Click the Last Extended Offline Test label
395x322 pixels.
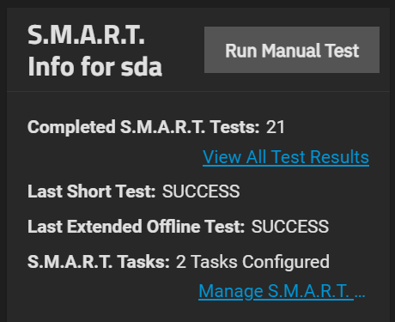(x=137, y=227)
